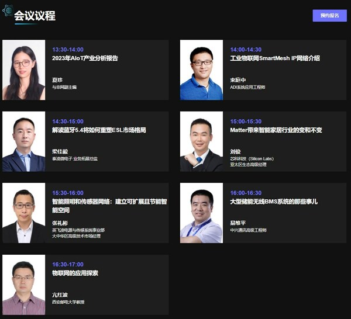Open speaker photo of 刘俊
Image resolution: width=351 pixels, height=319 pixels.
coord(201,141)
